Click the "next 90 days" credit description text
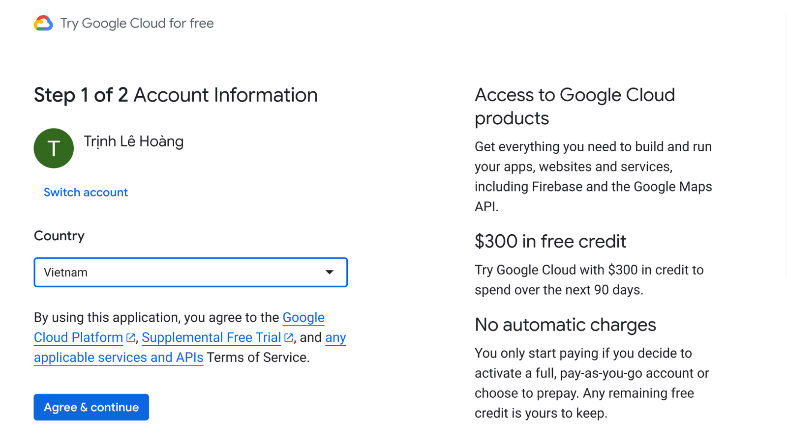The width and height of the screenshot is (787, 442). [589, 280]
